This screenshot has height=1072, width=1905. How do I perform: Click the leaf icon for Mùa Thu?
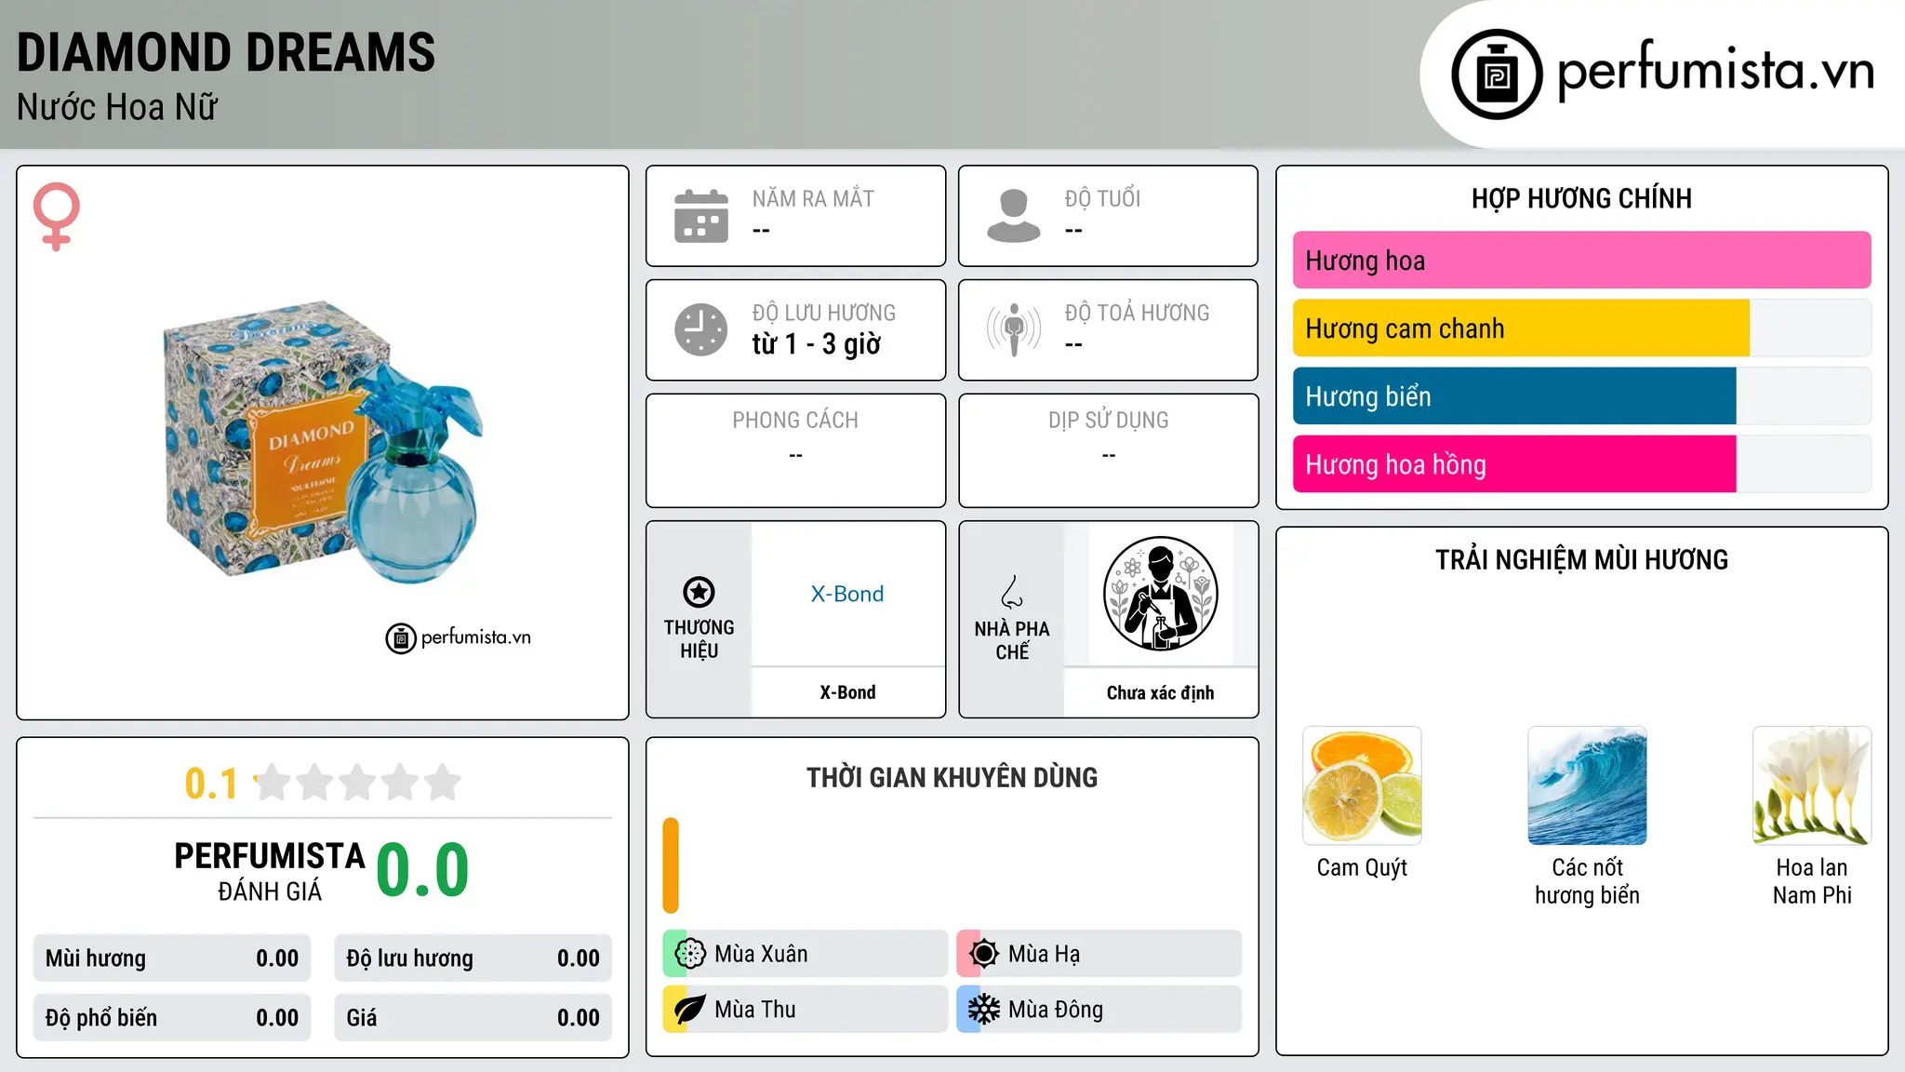click(x=690, y=1010)
